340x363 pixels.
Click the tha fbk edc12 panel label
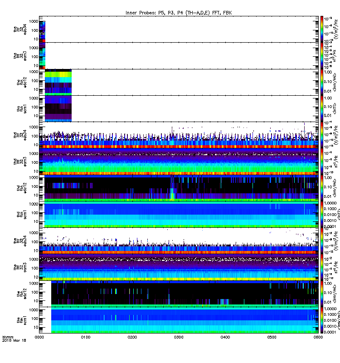tap(22, 82)
